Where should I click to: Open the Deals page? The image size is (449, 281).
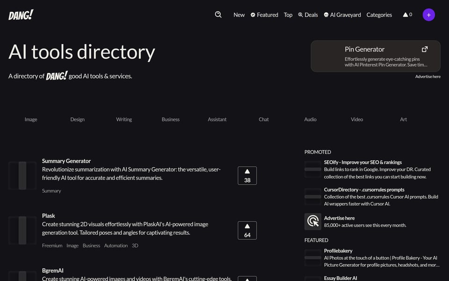coord(308,15)
